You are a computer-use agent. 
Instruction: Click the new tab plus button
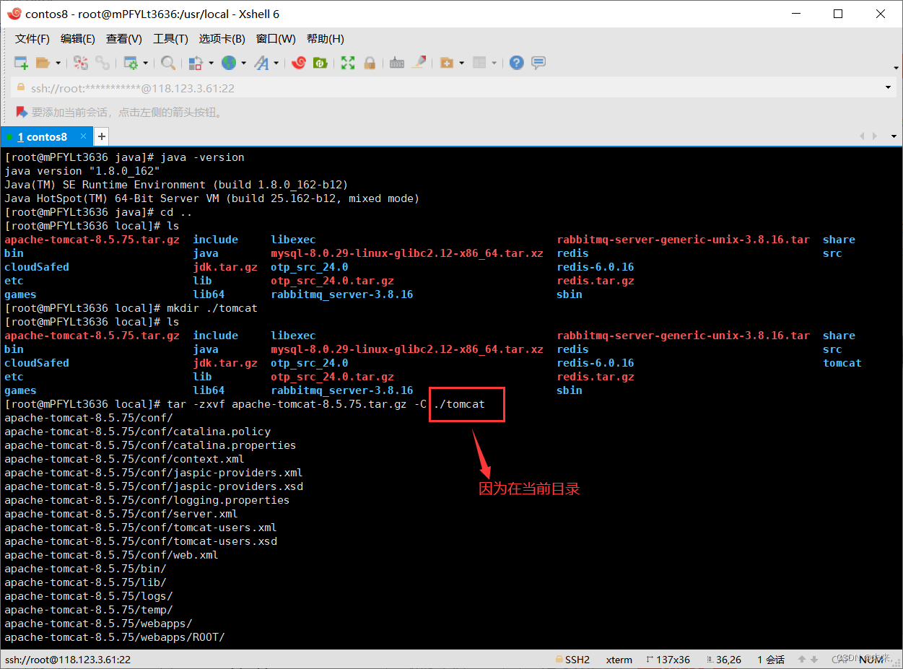[101, 136]
